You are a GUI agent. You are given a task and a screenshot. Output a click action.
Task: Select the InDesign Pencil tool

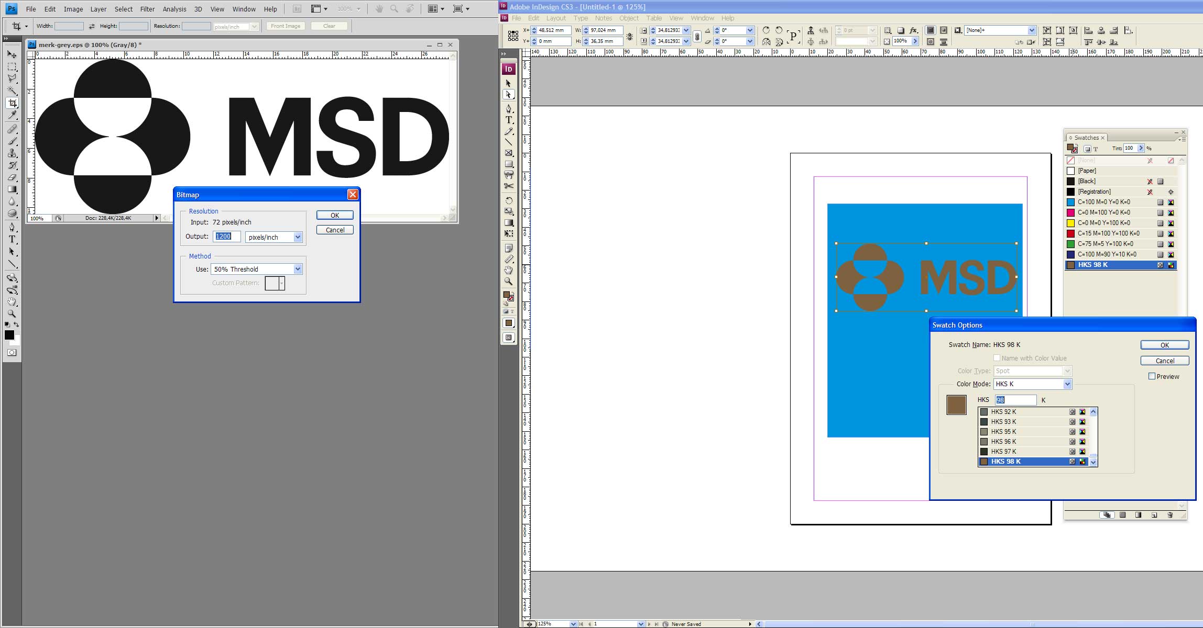508,131
